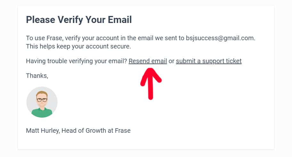The image size is (292, 157).
Task: Click the bsjsuccess@gmail.com email address
Action: (221, 38)
